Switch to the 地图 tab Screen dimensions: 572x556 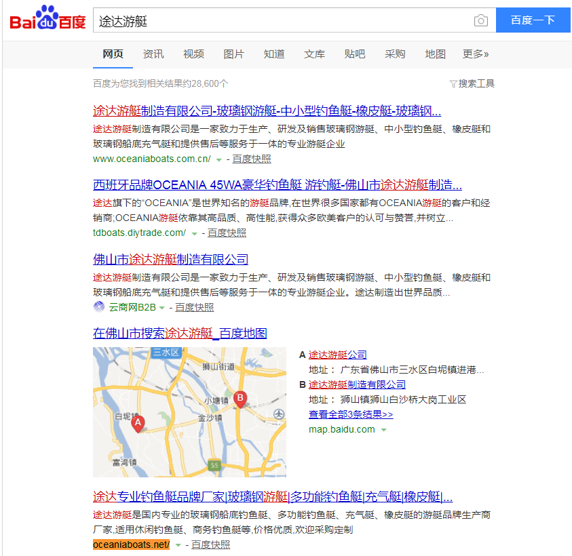click(x=435, y=54)
